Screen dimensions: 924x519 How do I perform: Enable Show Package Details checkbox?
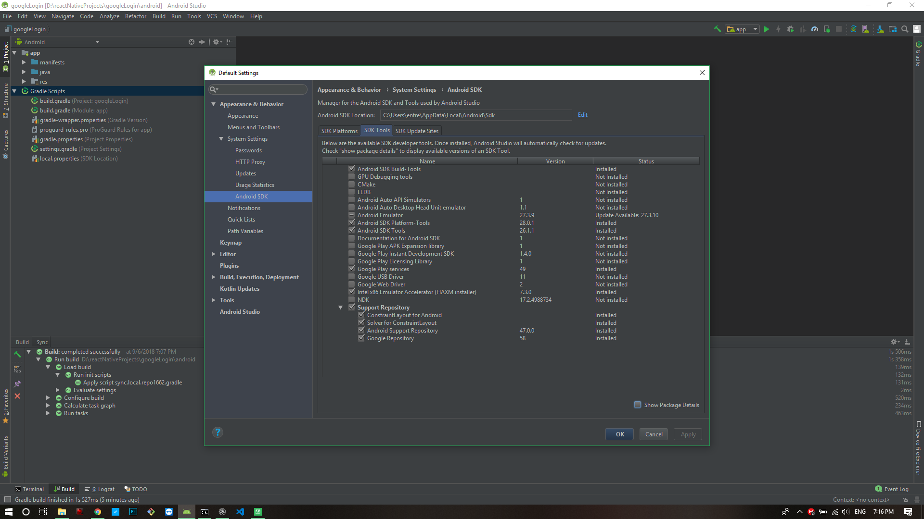(638, 405)
